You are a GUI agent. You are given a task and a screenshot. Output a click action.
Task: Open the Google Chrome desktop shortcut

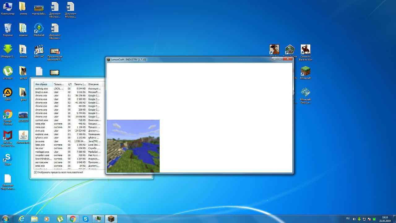tap(8, 115)
